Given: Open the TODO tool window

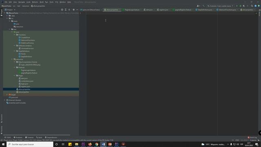Looking at the screenshot, I should click(x=8, y=138).
